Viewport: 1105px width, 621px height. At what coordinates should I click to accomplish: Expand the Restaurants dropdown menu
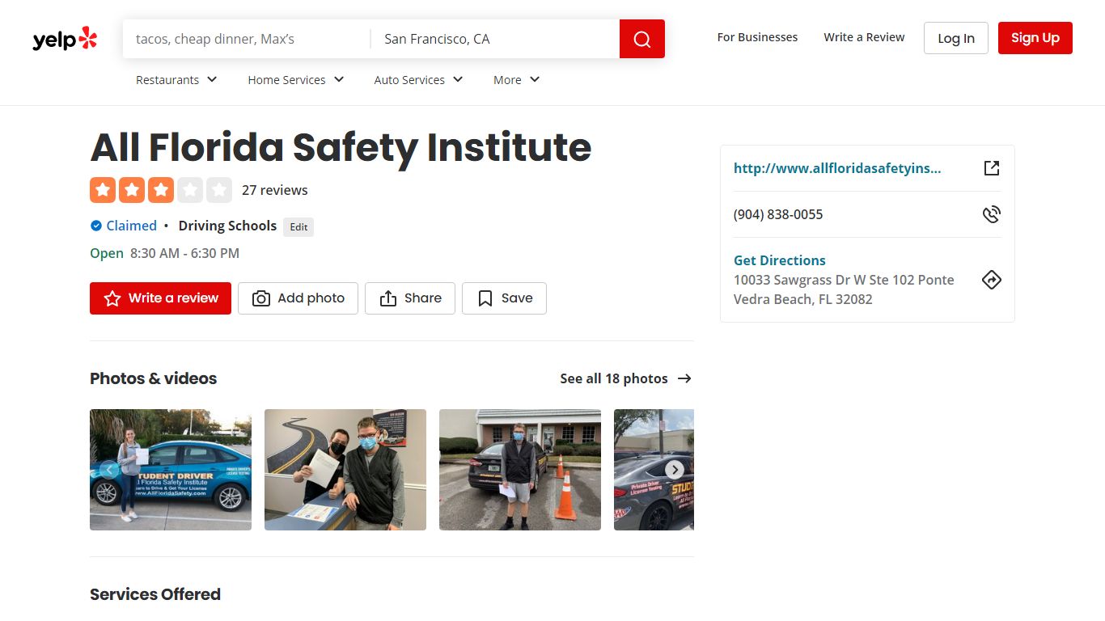click(x=176, y=79)
